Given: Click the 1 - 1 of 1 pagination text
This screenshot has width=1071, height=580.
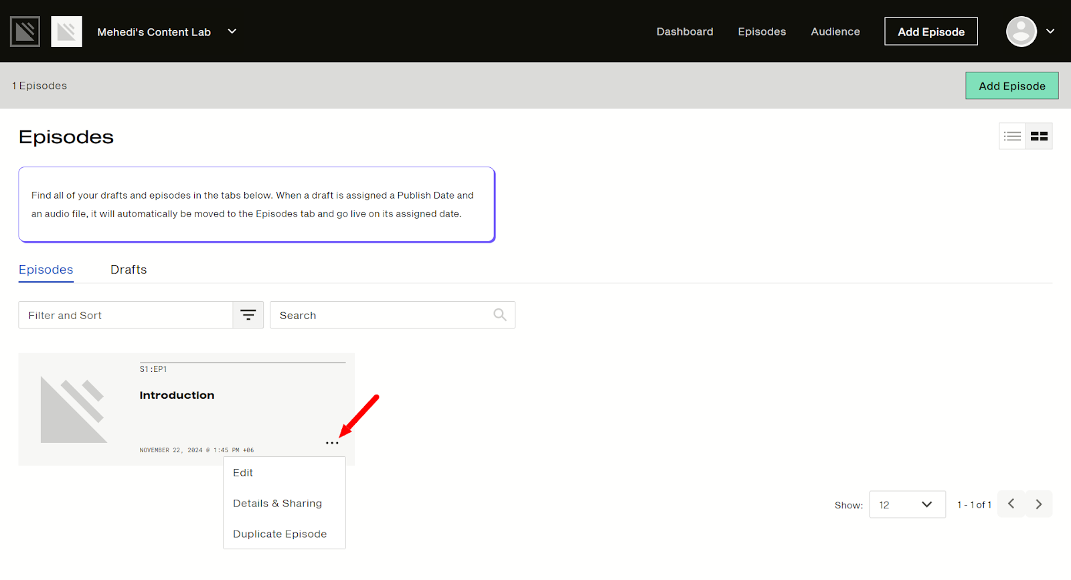Looking at the screenshot, I should [x=974, y=505].
